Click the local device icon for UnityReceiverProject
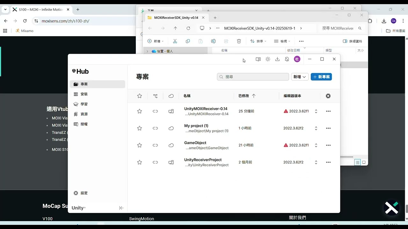The width and height of the screenshot is (408, 229). click(x=171, y=162)
